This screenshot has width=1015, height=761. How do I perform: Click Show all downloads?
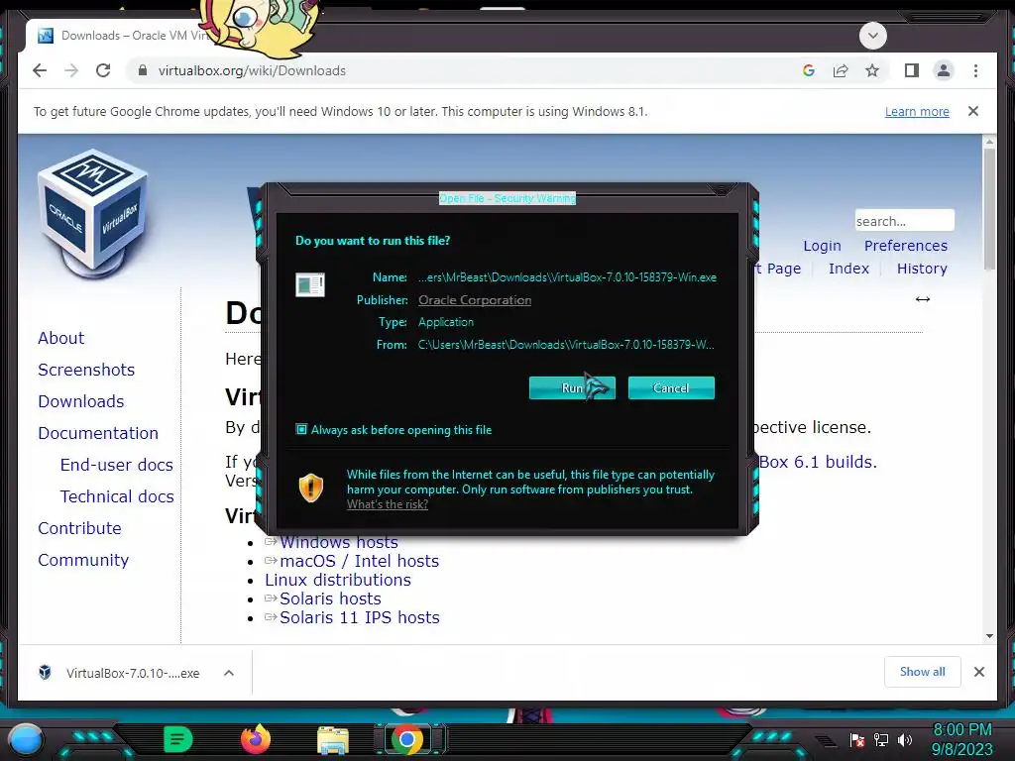click(923, 672)
